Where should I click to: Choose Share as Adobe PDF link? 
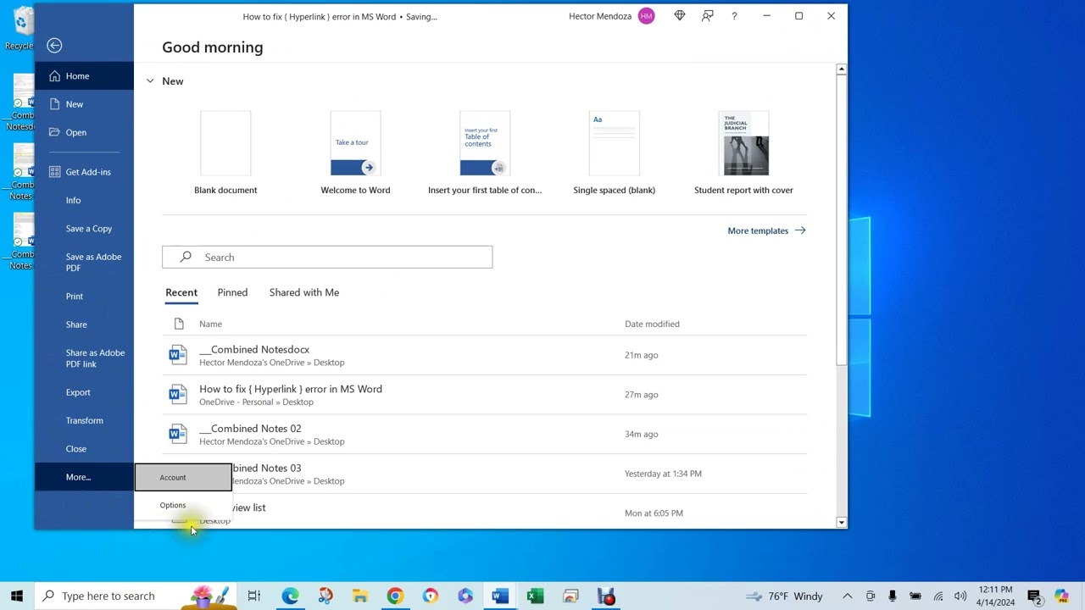click(x=84, y=358)
